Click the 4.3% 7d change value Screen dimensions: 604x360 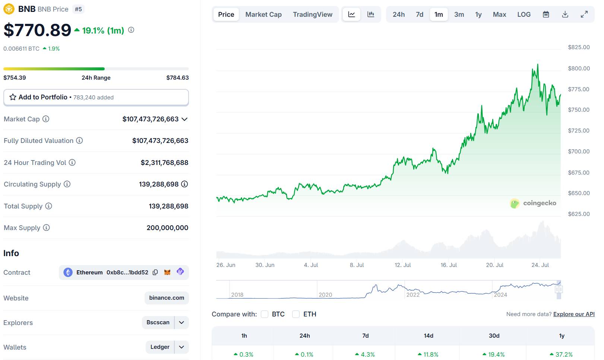tap(365, 354)
